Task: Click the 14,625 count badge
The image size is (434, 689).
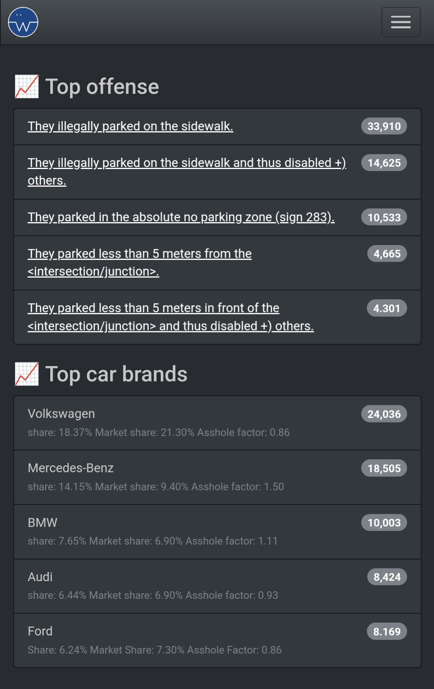Action: click(384, 163)
